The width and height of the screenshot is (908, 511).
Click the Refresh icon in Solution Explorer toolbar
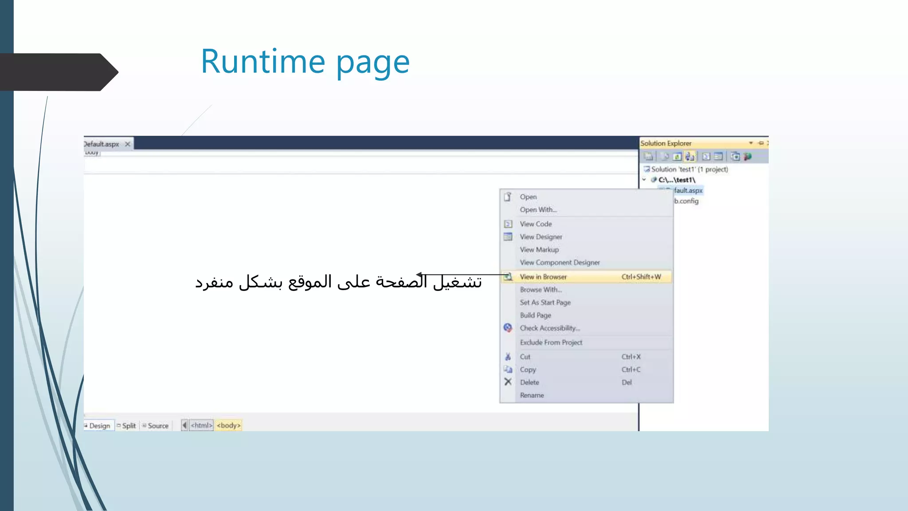click(677, 156)
